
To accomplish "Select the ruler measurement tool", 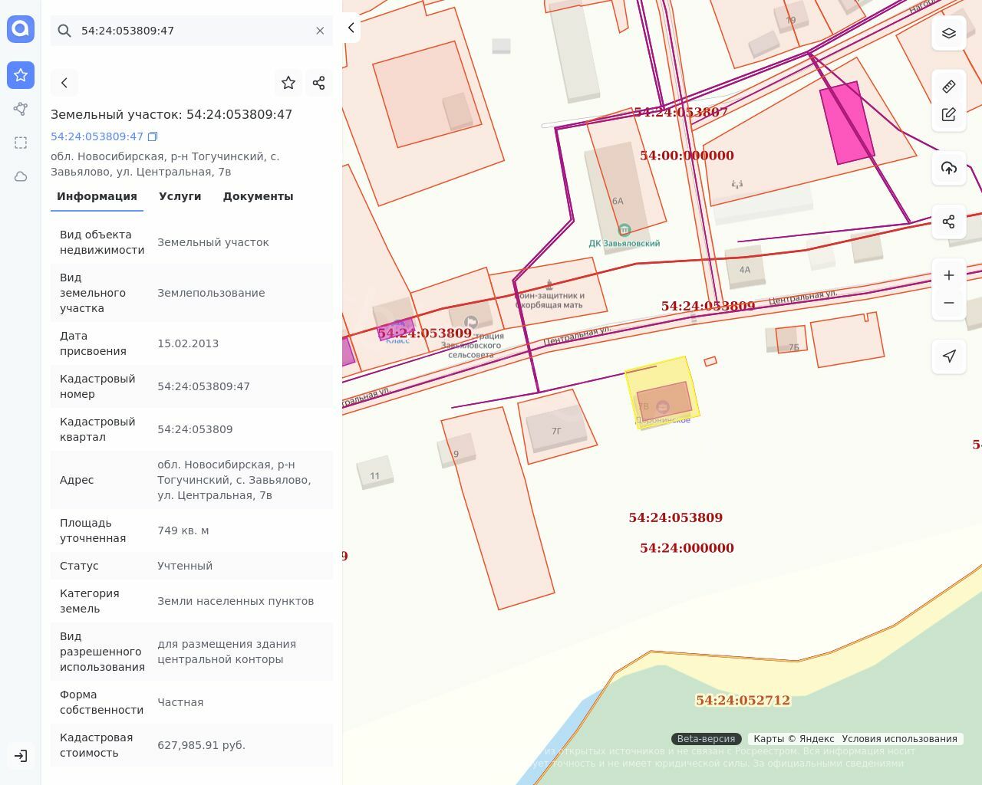I will pos(949,87).
